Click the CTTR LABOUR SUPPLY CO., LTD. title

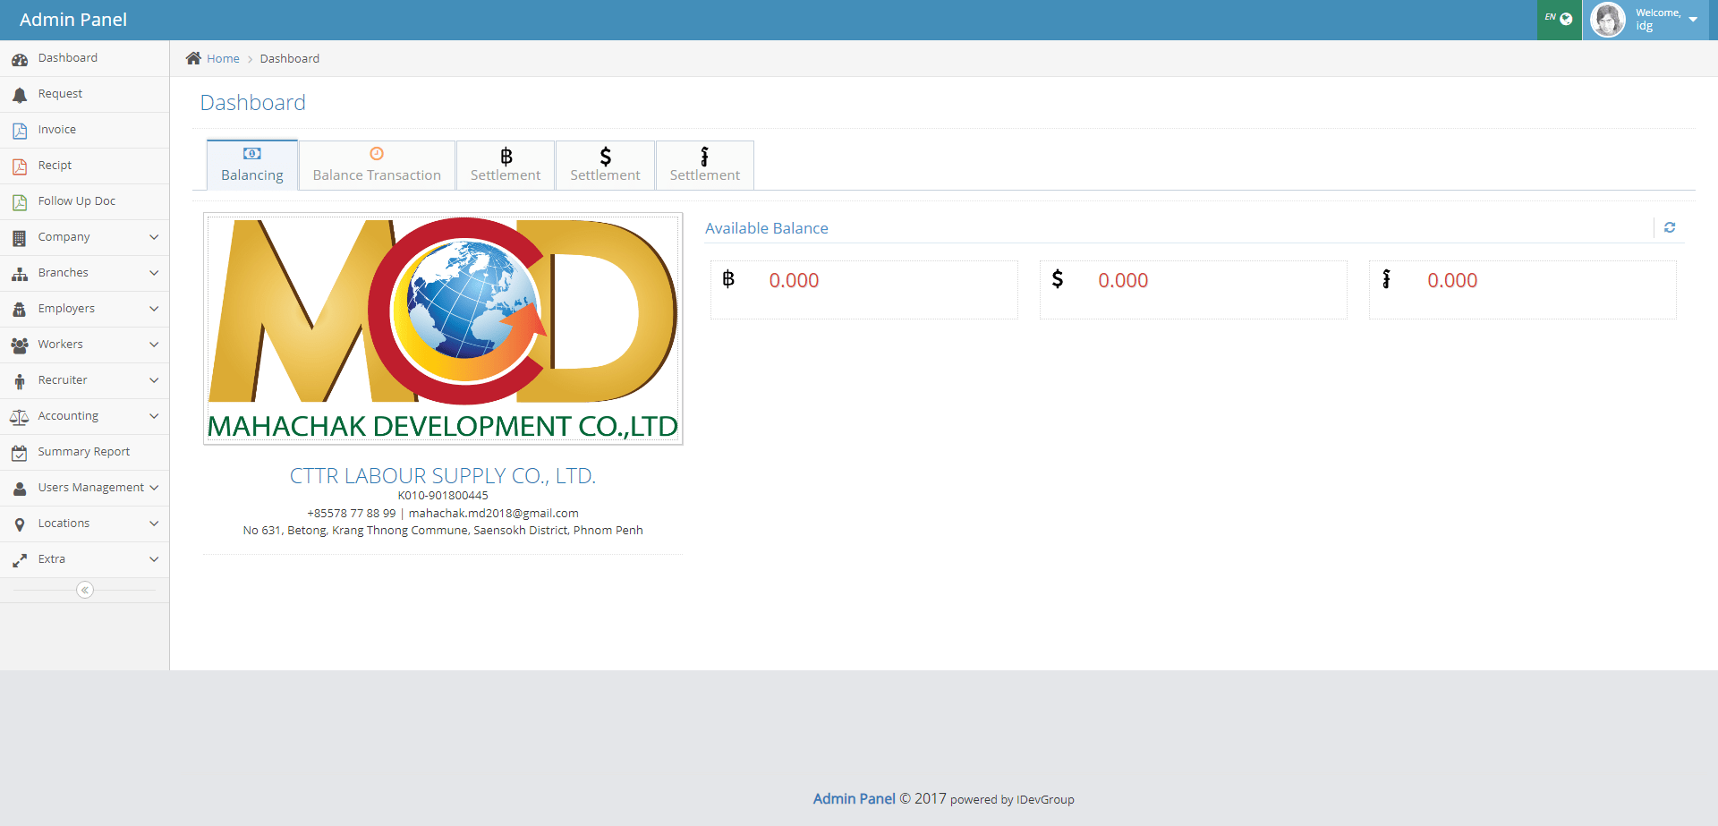pyautogui.click(x=443, y=476)
